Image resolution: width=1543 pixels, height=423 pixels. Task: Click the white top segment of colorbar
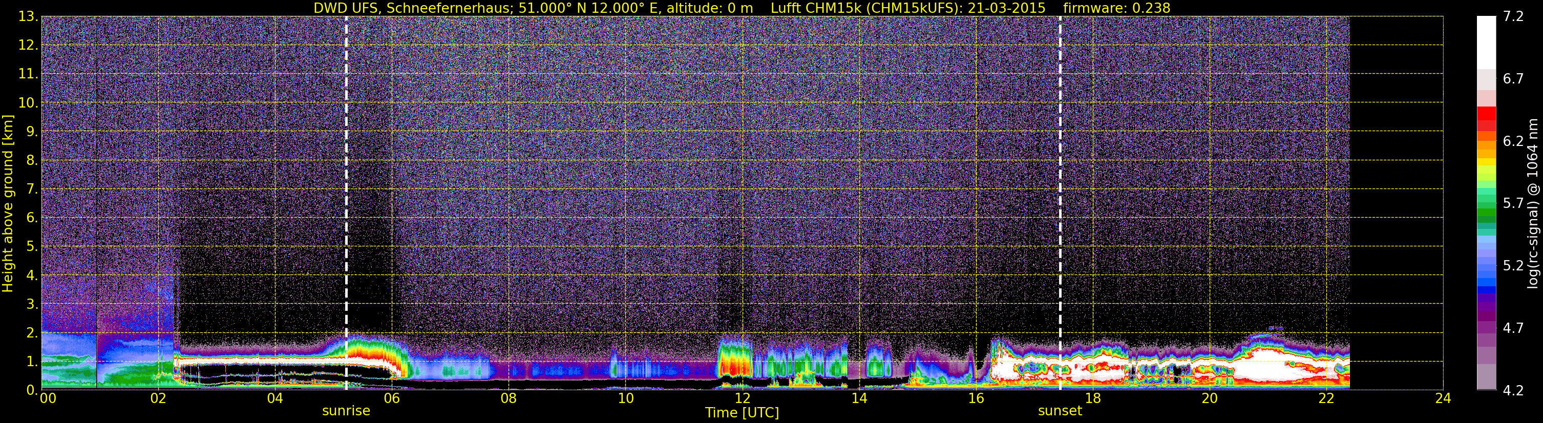(x=1486, y=42)
